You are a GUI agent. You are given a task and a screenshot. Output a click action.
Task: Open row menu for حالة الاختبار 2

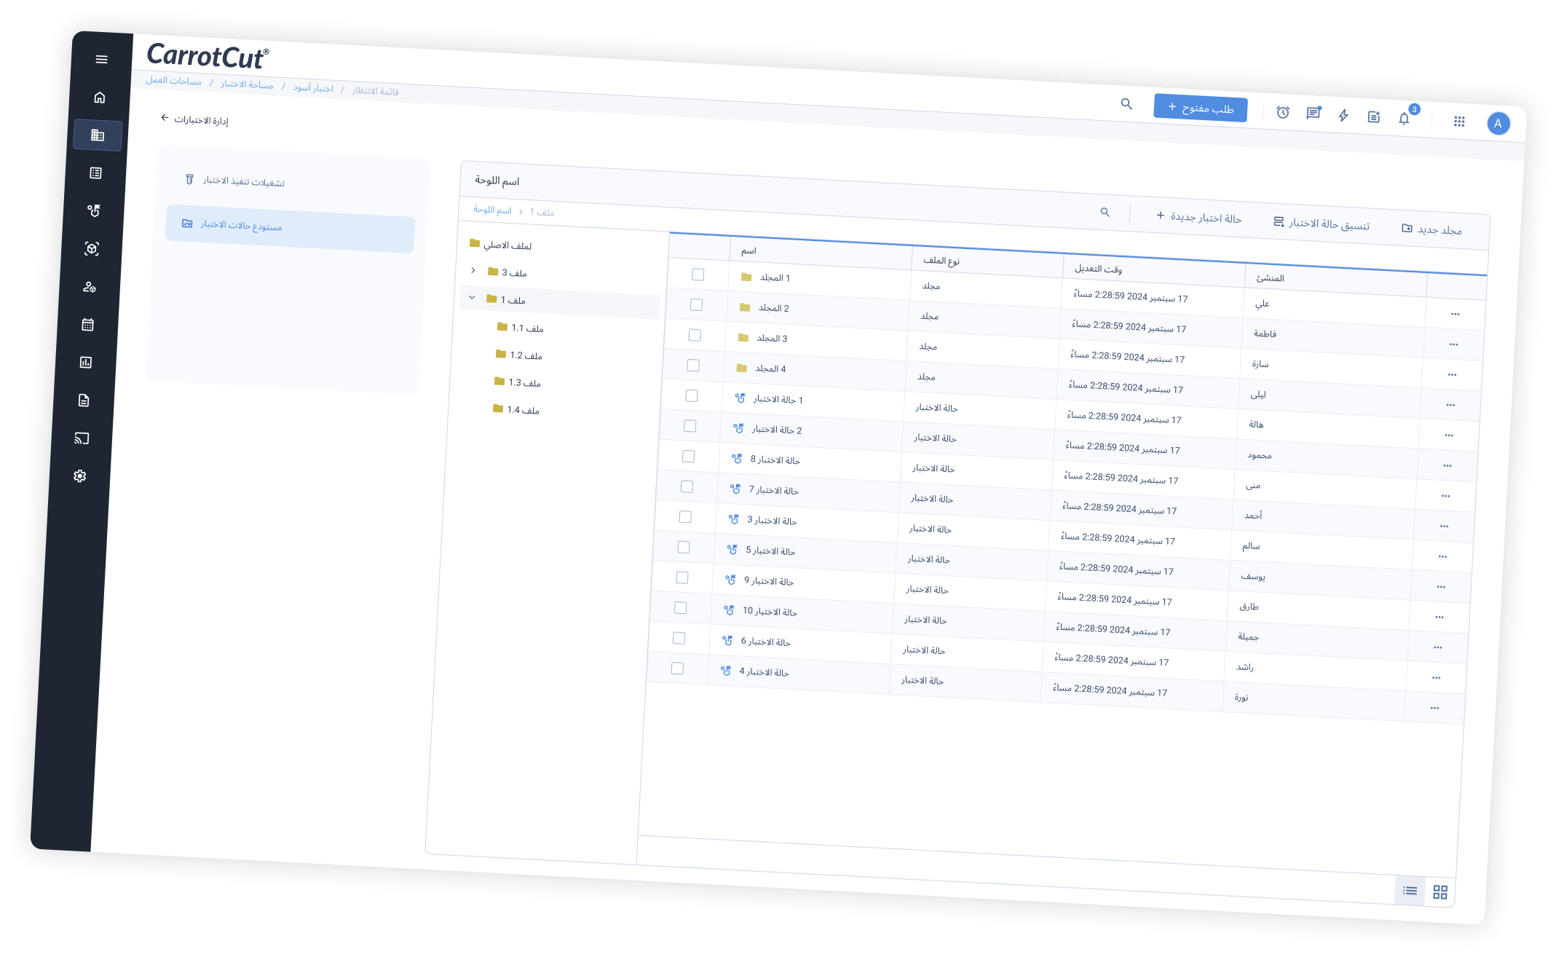click(x=1448, y=466)
